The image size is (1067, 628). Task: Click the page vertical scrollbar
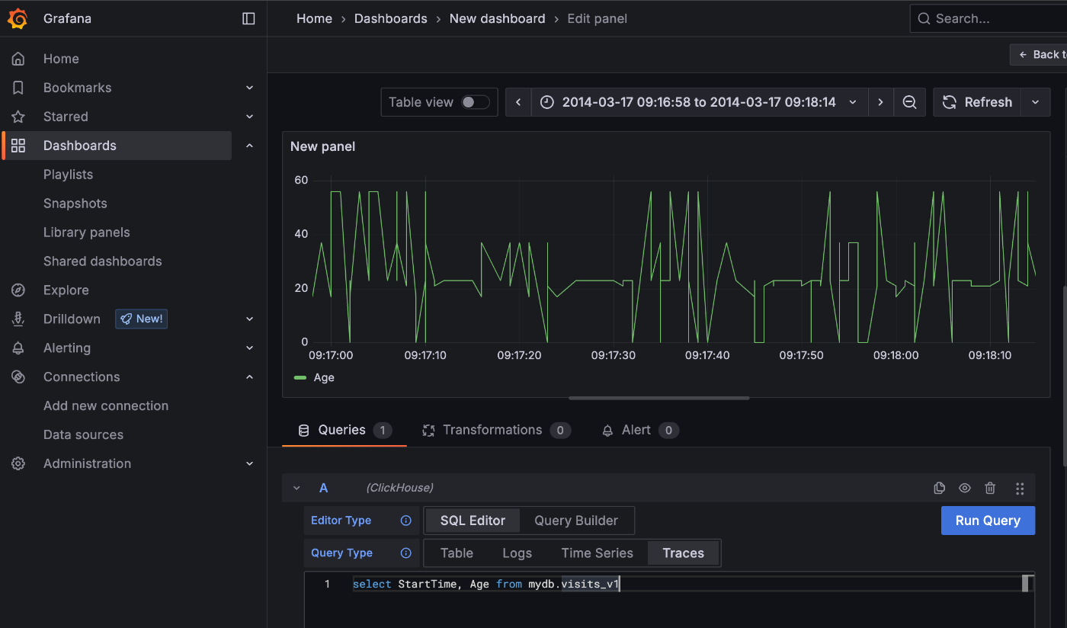[x=1064, y=376]
